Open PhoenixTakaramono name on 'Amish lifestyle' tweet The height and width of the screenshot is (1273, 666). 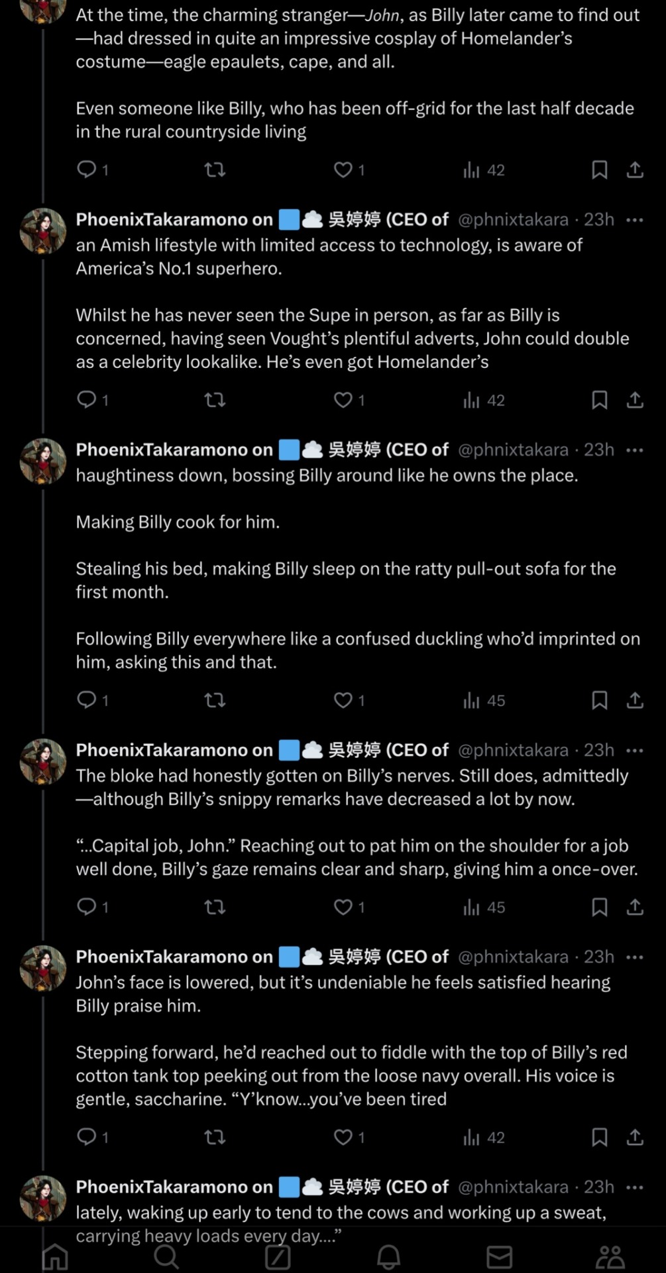click(x=174, y=220)
